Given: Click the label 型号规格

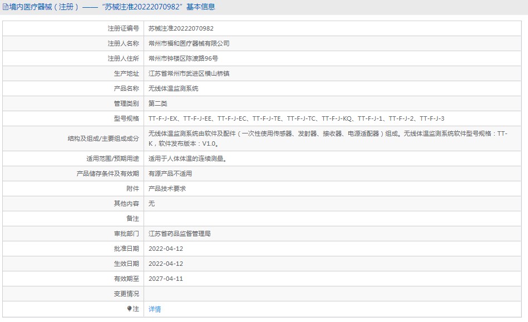Looking at the screenshot, I should pos(126,118).
